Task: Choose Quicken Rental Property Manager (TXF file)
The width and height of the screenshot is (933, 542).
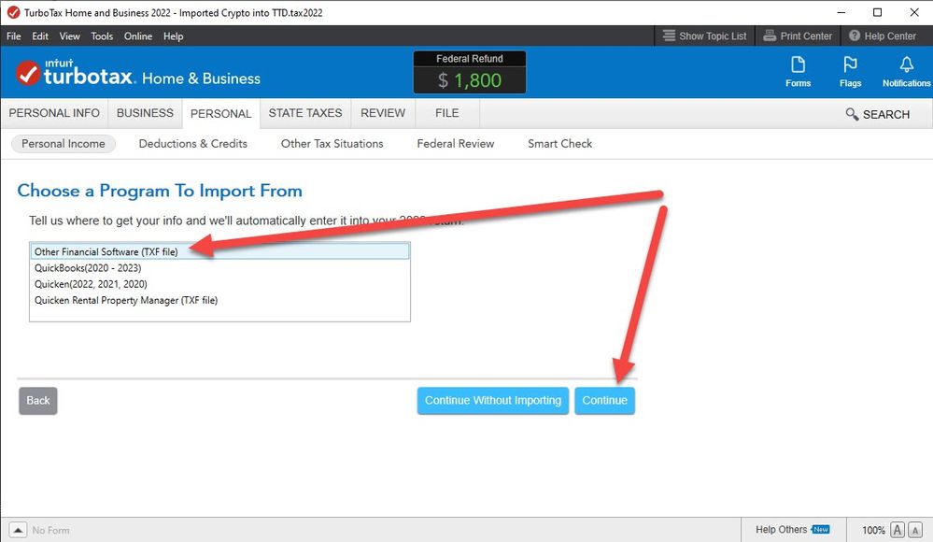Action: pos(126,300)
